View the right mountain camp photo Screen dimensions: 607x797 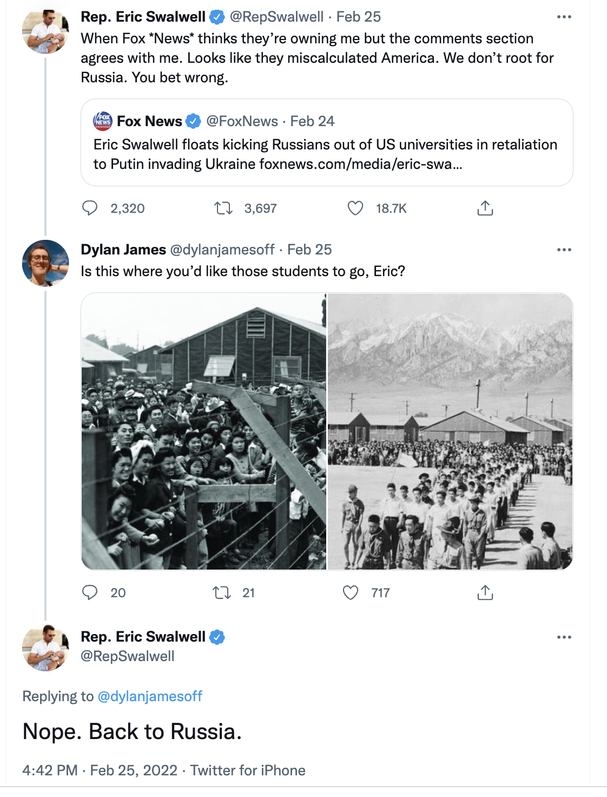(450, 432)
